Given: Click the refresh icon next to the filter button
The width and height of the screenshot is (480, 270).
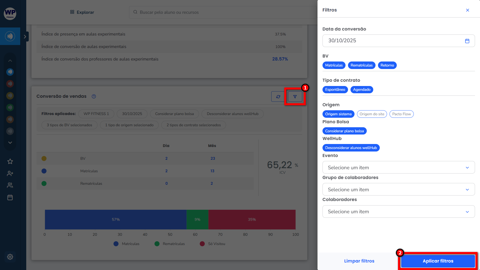Looking at the screenshot, I should tap(278, 97).
